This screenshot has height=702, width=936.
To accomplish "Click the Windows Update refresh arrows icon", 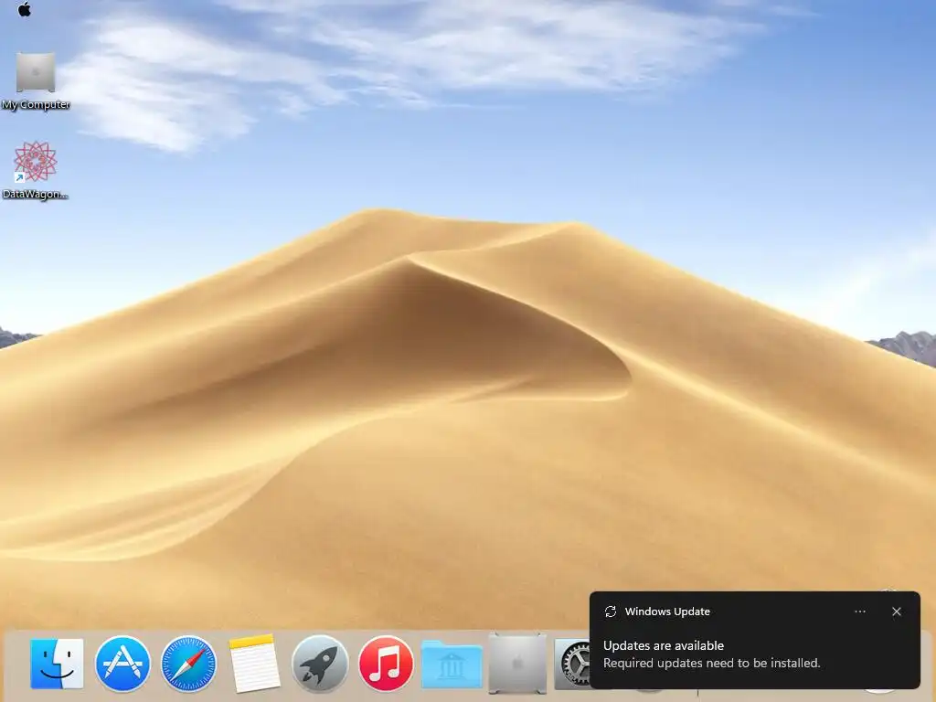I will tap(610, 612).
